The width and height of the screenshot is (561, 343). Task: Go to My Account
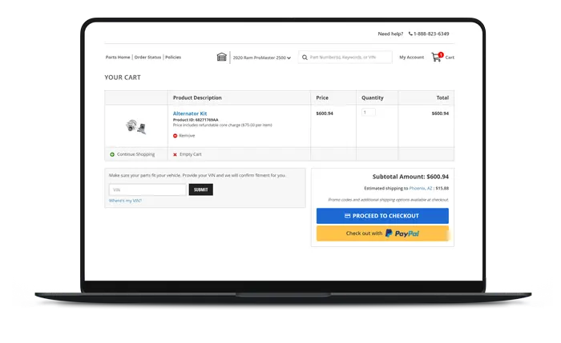tap(411, 57)
